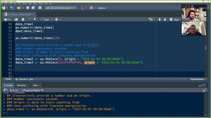This screenshot has width=211, height=118.
Task: Click the Insert Chunk icon
Action: click(150, 19)
